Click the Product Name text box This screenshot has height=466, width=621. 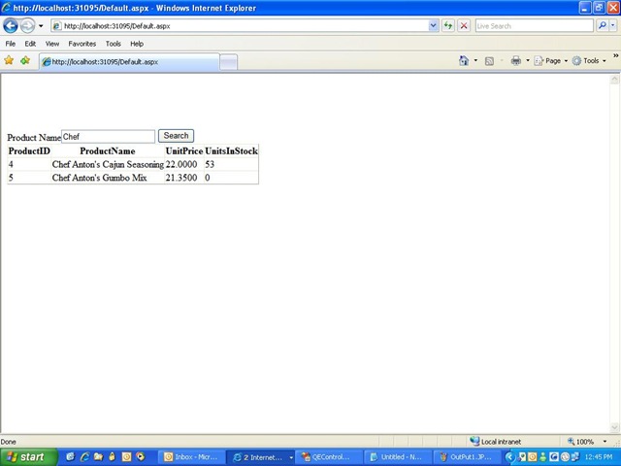(x=108, y=136)
